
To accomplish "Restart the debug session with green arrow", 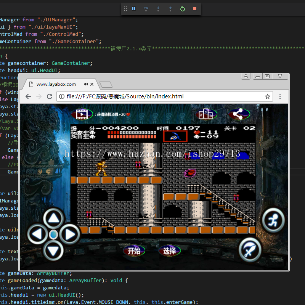I will (183, 9).
